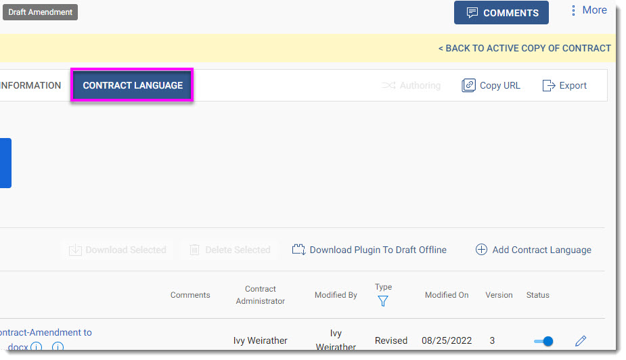Viewport: 626px width, 360px height.
Task: Open the Contract-Amendment docx file link
Action: pos(45,339)
